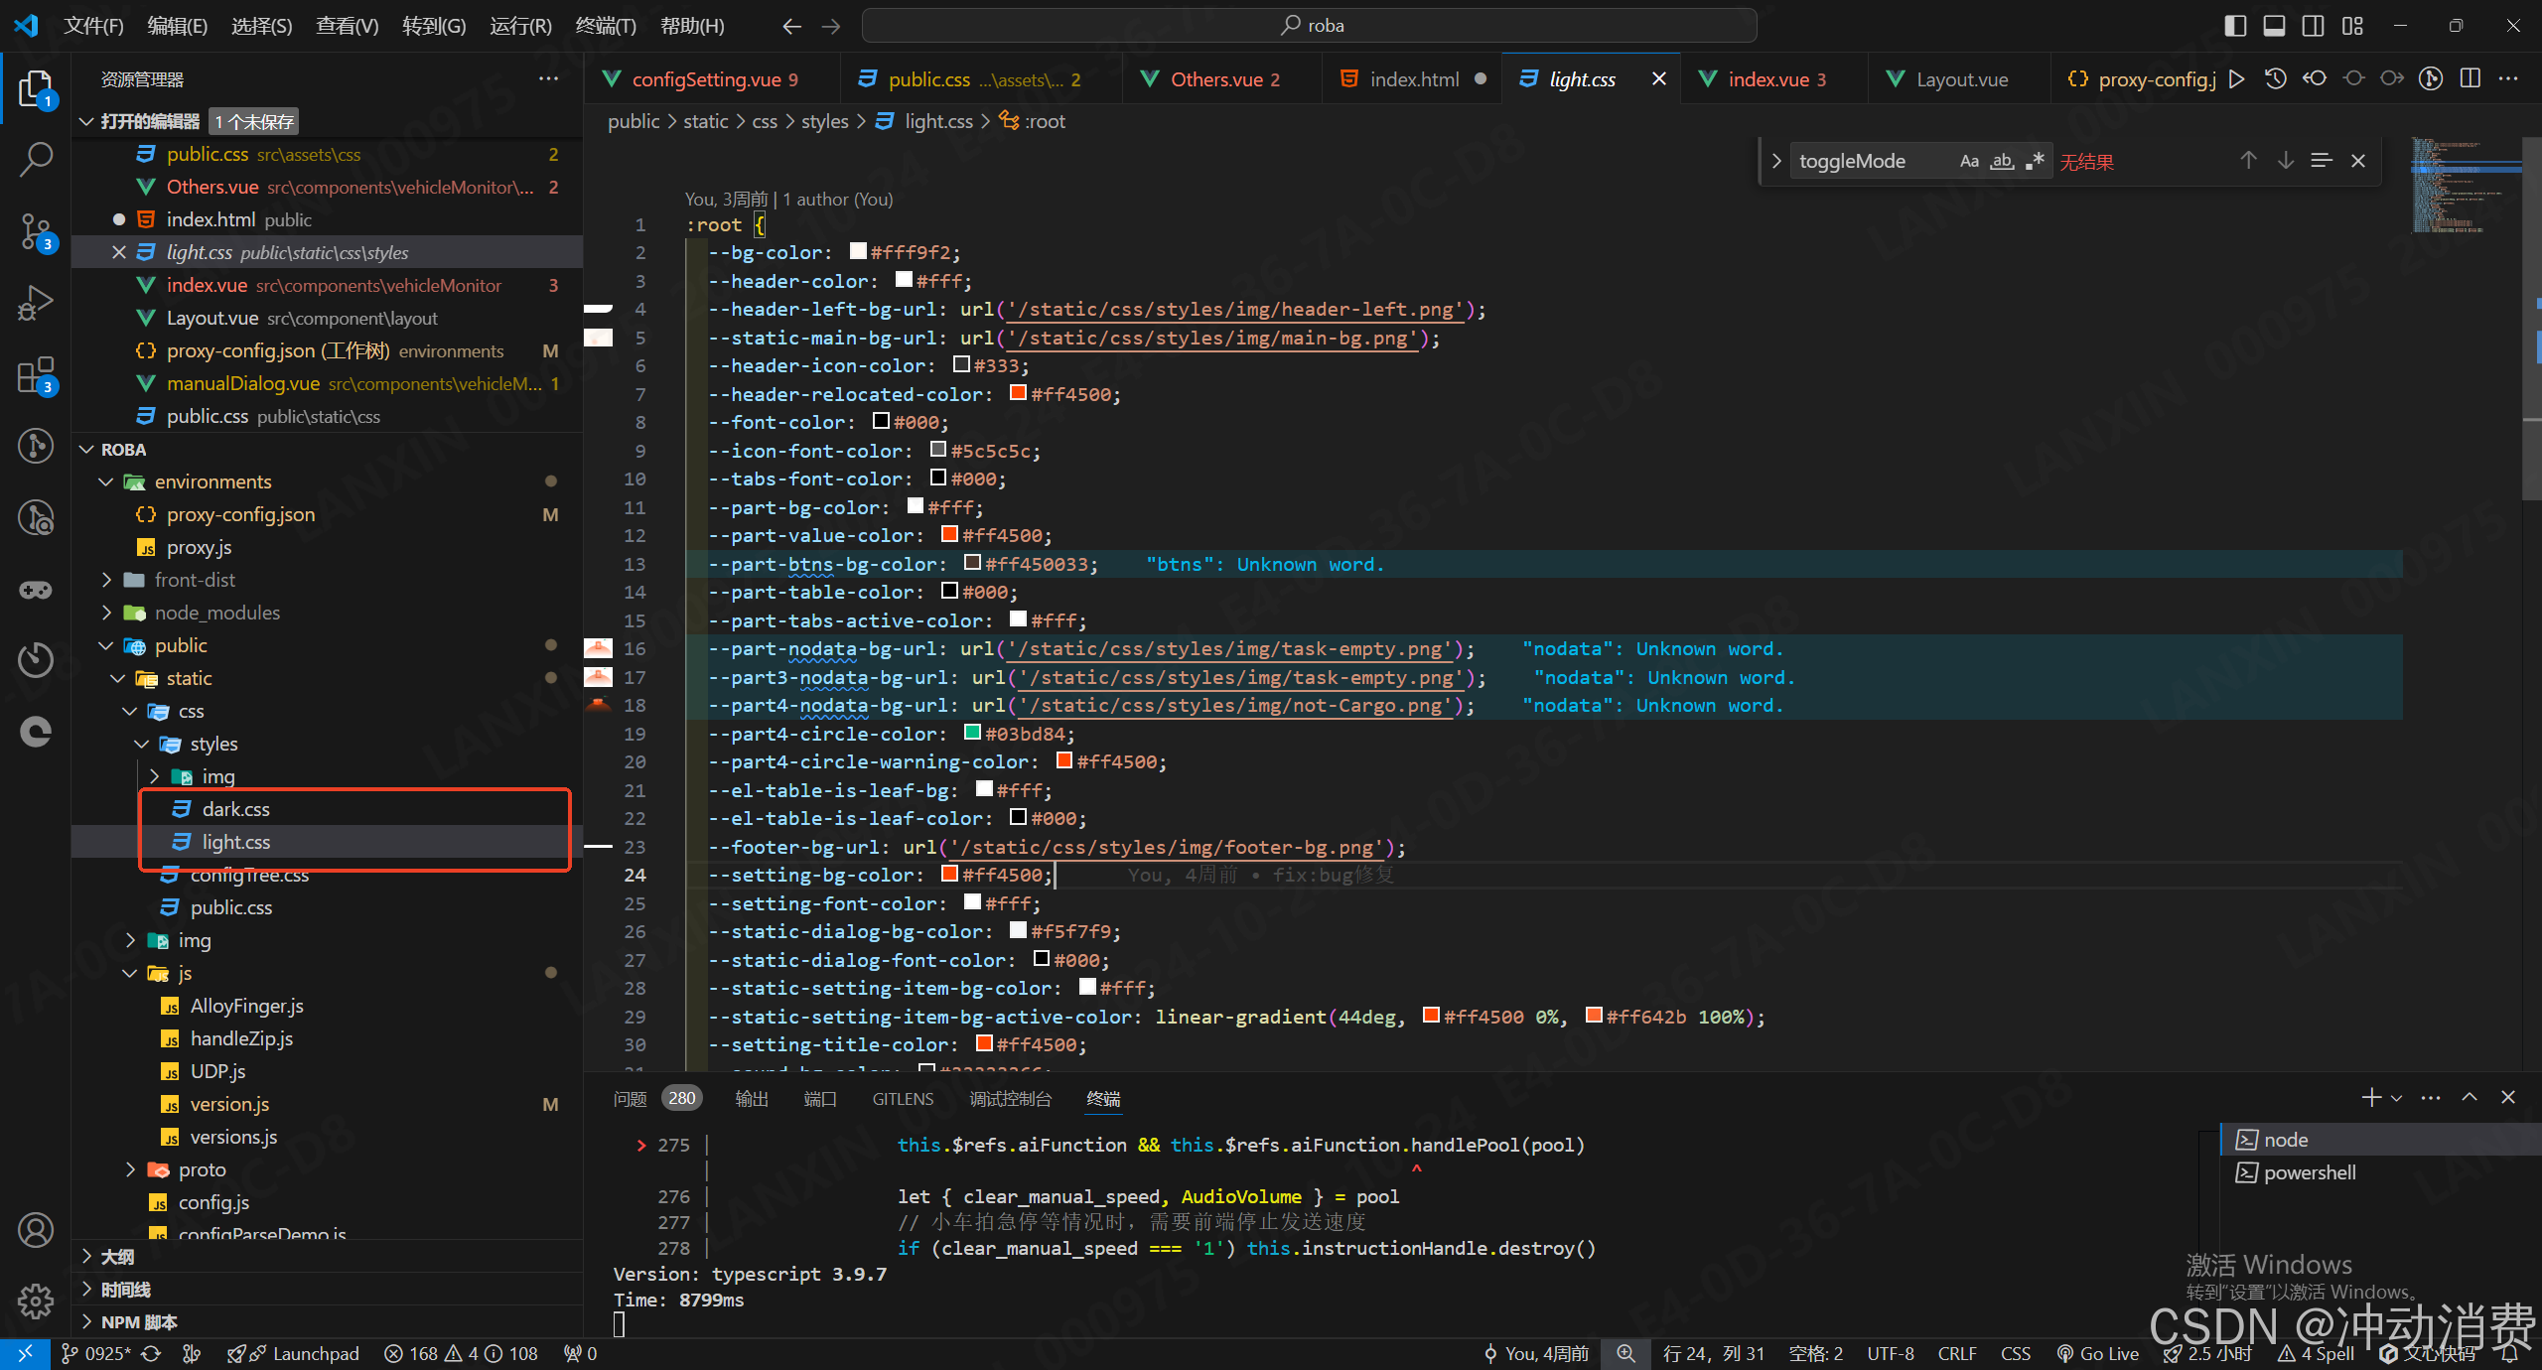2542x1370 pixels.
Task: Open Source Control view in activity bar
Action: 36,231
